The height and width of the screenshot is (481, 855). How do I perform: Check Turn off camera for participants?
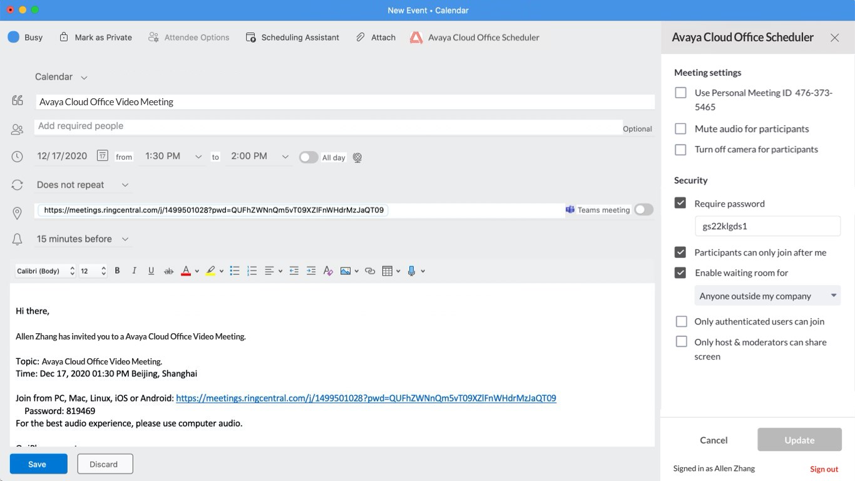[680, 150]
